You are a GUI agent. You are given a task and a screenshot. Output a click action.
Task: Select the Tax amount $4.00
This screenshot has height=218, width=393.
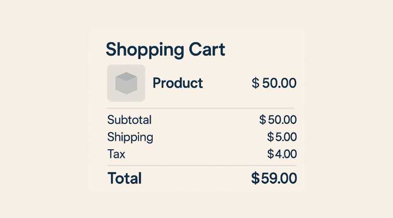282,154
